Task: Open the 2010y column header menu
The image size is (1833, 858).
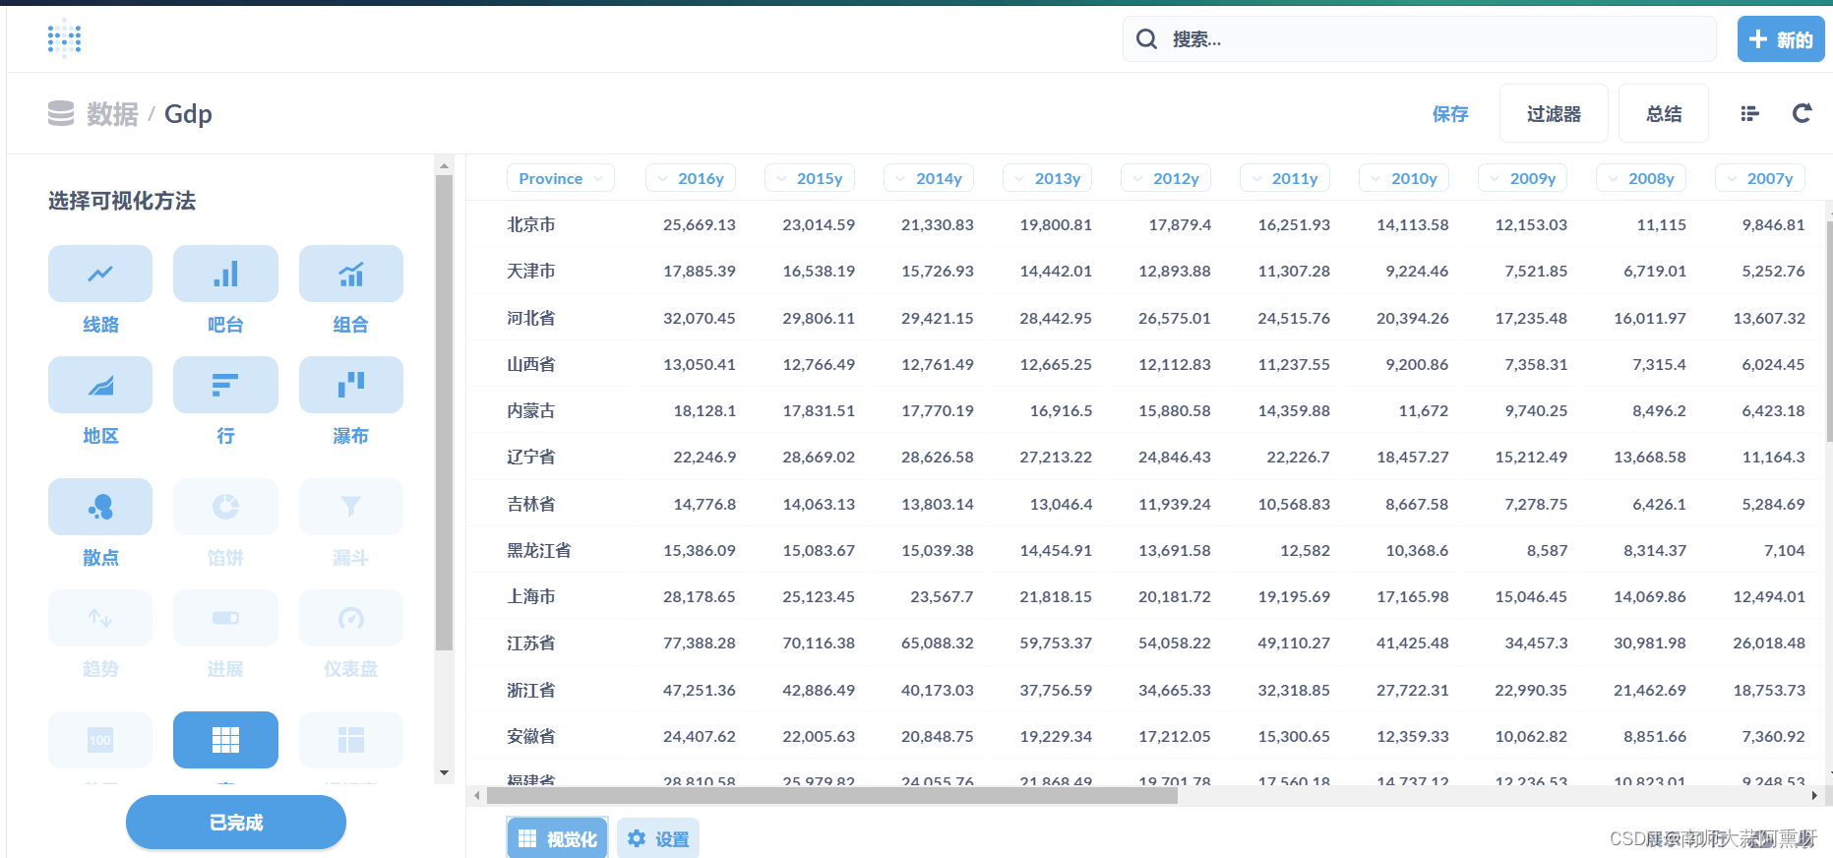Action: click(1404, 178)
